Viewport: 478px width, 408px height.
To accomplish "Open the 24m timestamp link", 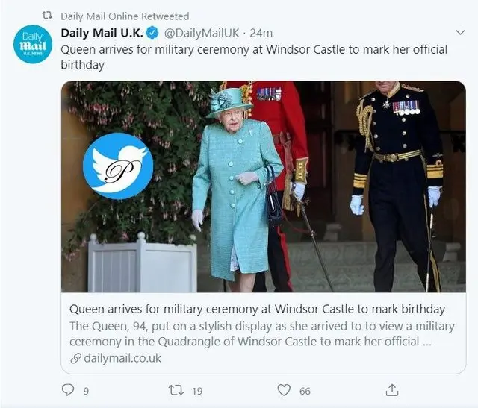I will 261,34.
